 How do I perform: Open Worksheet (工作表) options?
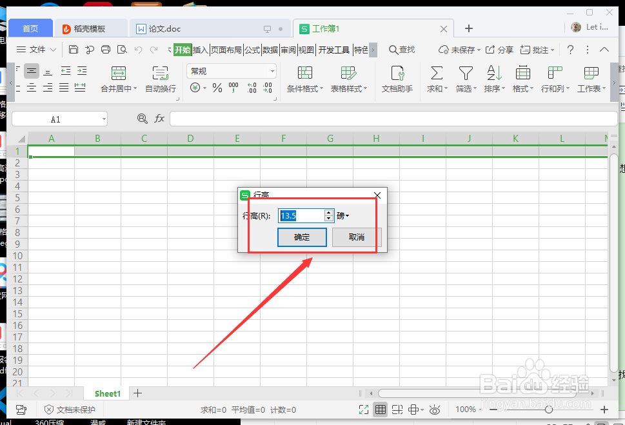[x=591, y=79]
